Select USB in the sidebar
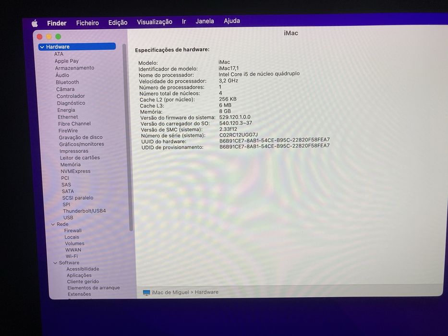 (x=68, y=218)
